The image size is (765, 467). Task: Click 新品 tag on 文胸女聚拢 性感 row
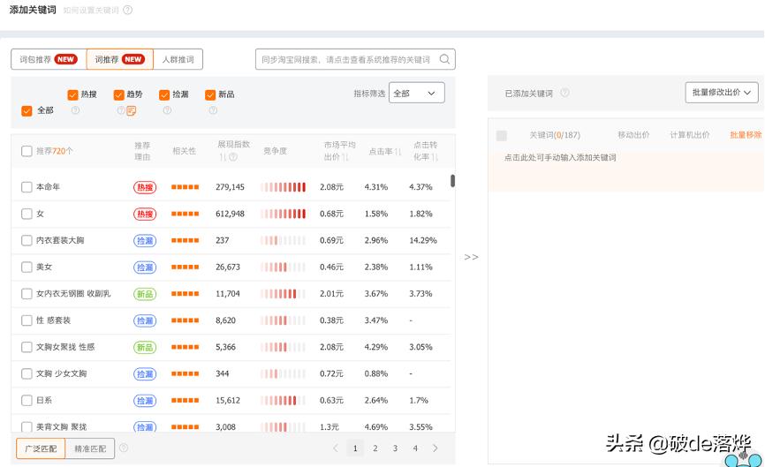tap(145, 347)
